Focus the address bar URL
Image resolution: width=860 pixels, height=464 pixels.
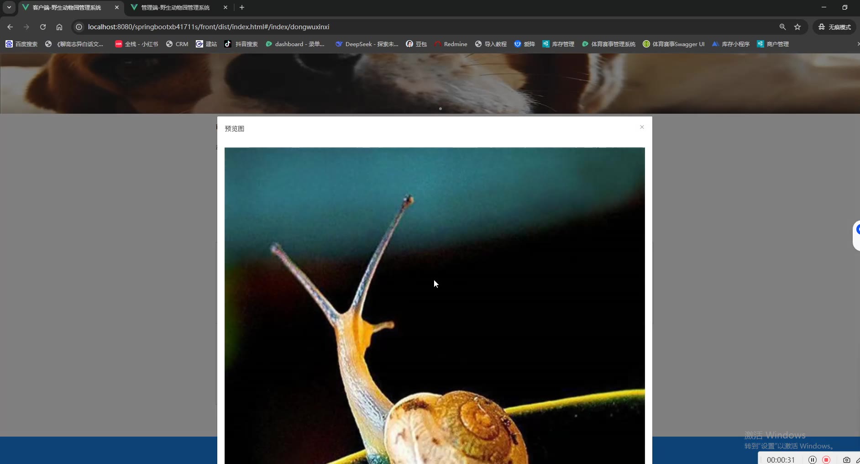(209, 27)
